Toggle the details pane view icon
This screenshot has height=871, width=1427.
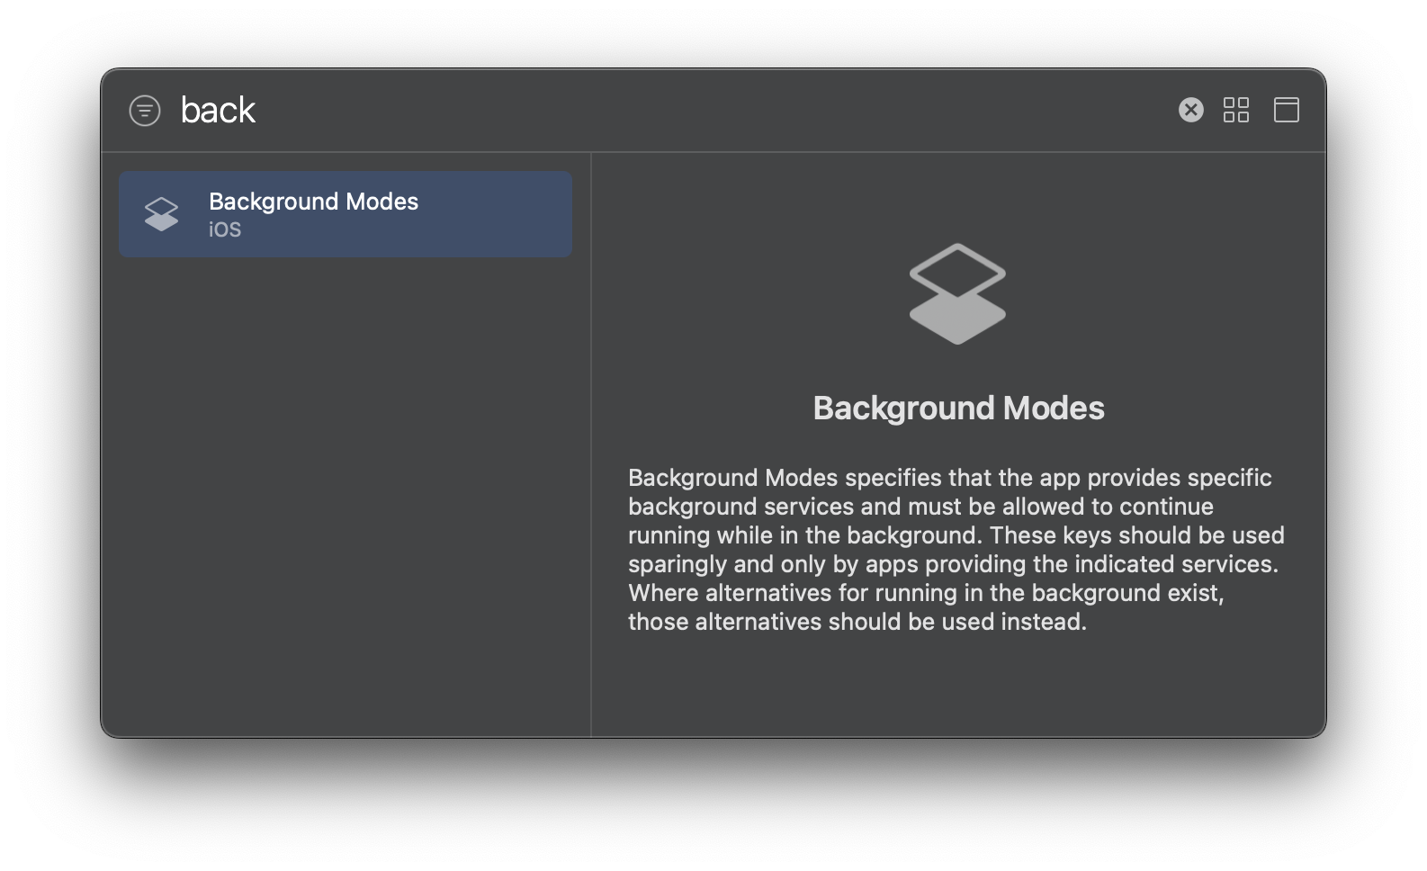click(x=1287, y=110)
